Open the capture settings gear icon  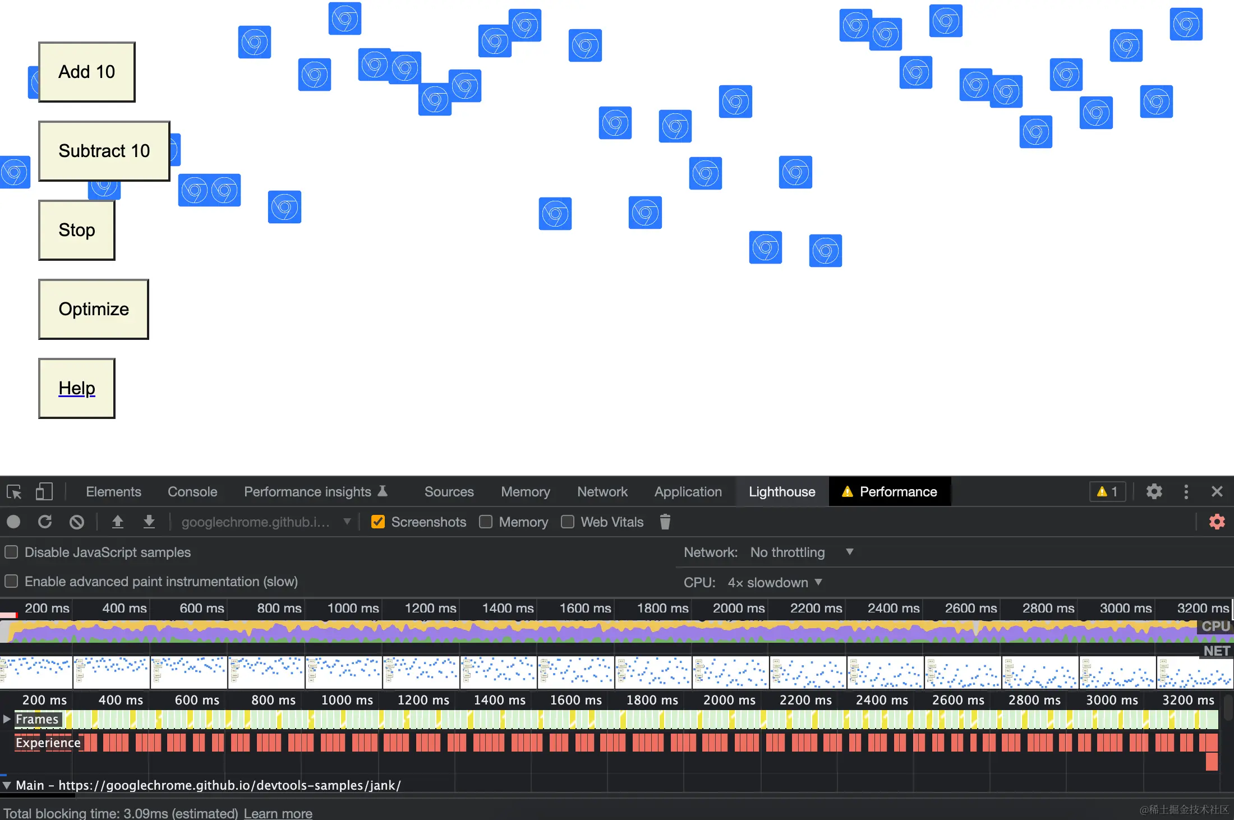click(1216, 522)
